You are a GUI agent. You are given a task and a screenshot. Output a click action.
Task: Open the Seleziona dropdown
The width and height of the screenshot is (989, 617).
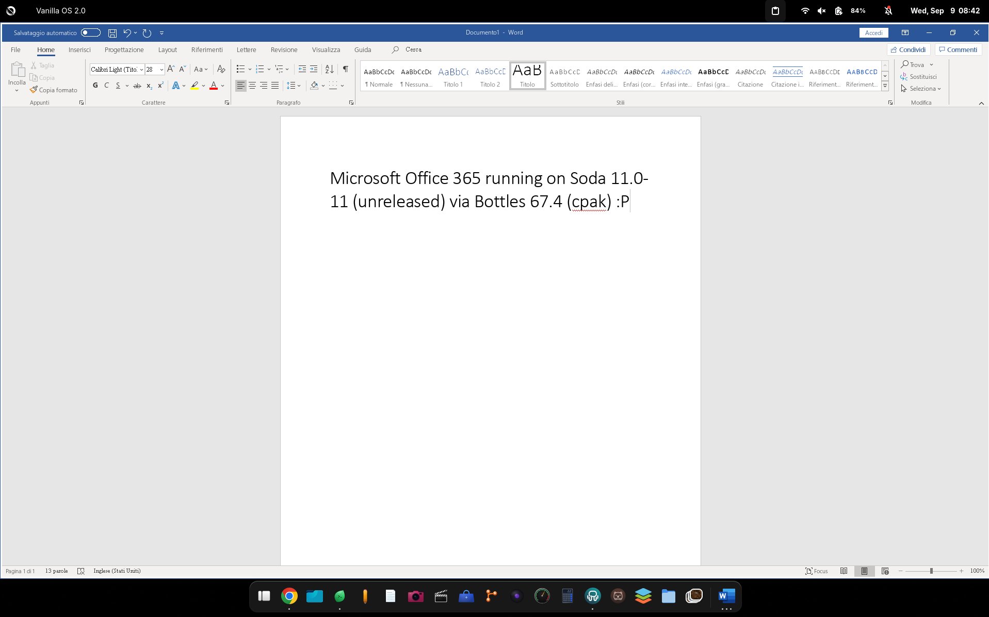[921, 89]
